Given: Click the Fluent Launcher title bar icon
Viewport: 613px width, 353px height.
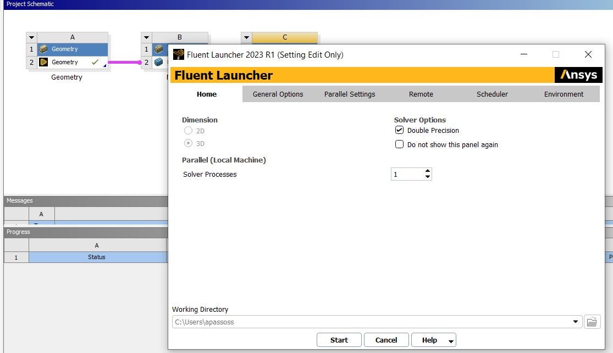Looking at the screenshot, I should (x=178, y=54).
